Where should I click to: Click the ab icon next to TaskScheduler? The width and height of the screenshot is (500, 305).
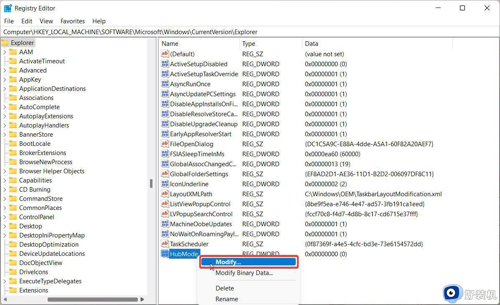(165, 244)
